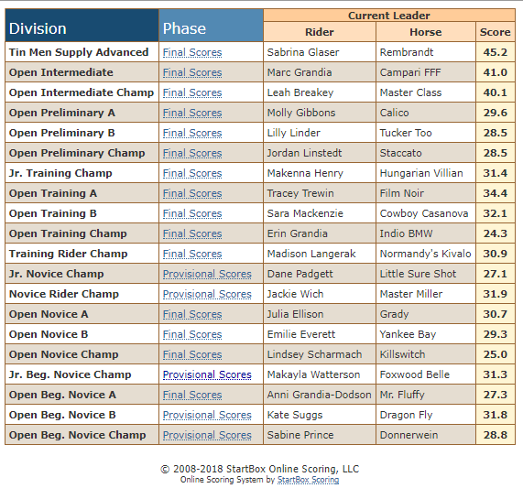
Task: Click the Division column header
Action: (82, 26)
